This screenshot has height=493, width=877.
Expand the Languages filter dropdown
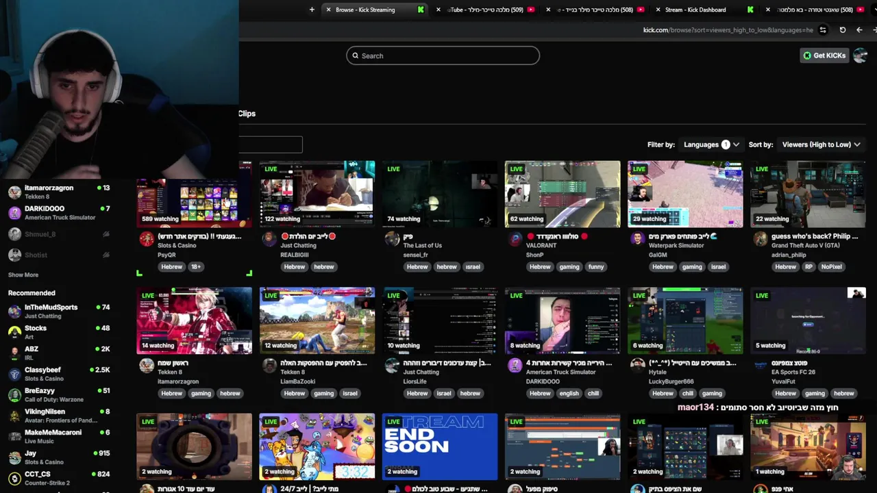(x=711, y=144)
